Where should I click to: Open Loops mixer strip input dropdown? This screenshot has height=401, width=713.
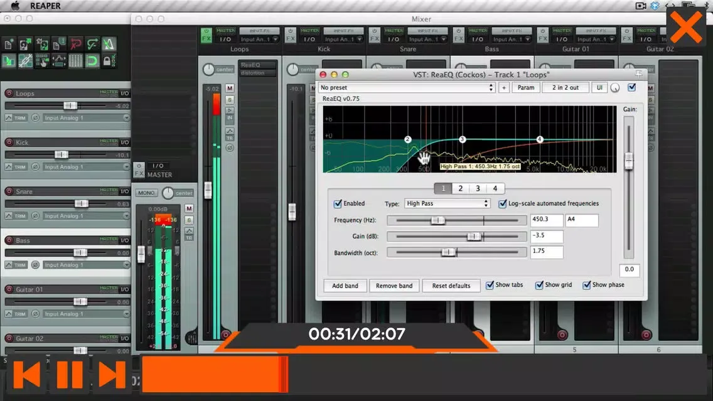tap(259, 40)
